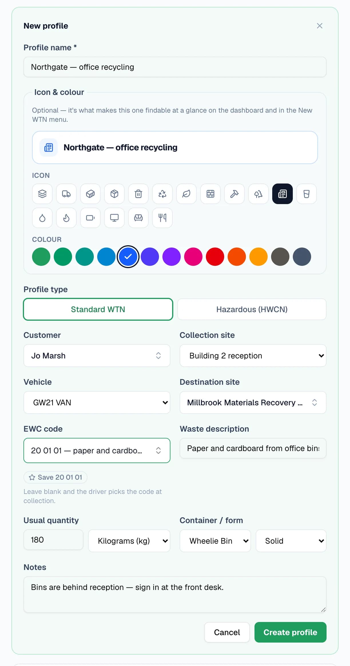Image resolution: width=350 pixels, height=666 pixels.
Task: Pick the pink colour swatch
Action: click(x=193, y=257)
